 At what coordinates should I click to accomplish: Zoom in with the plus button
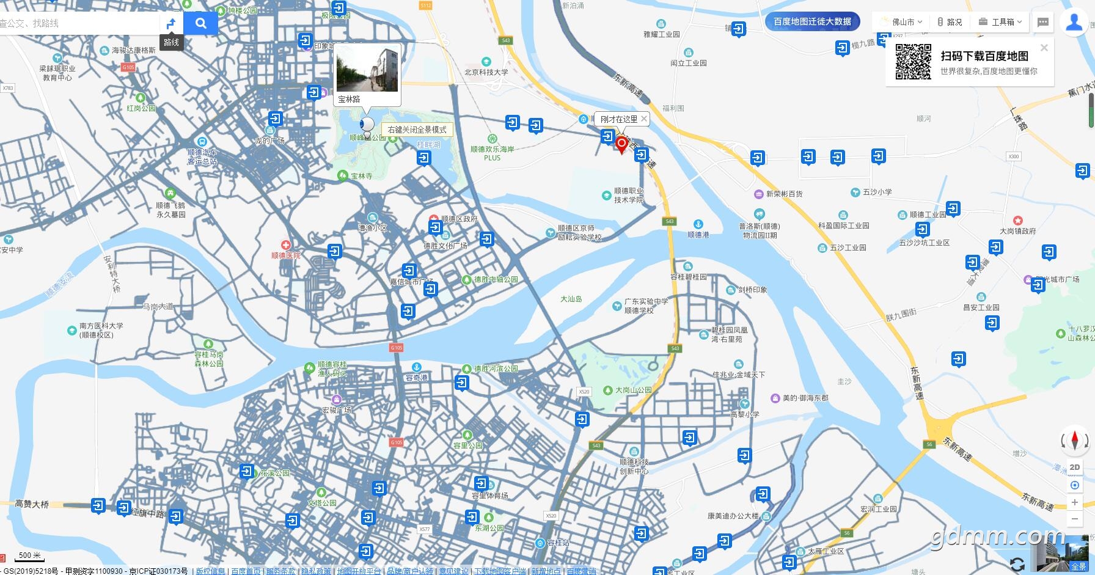pos(1075,502)
